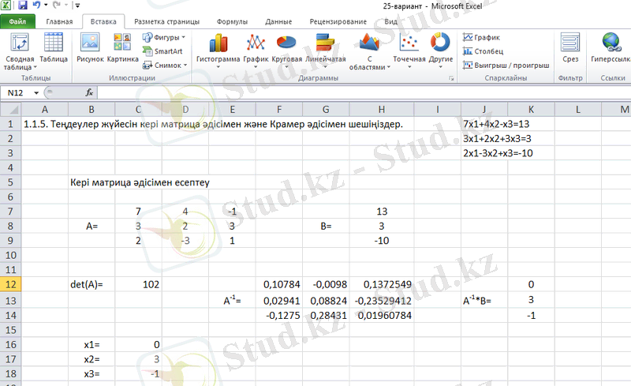Insert a SmartArt graphic

[162, 51]
